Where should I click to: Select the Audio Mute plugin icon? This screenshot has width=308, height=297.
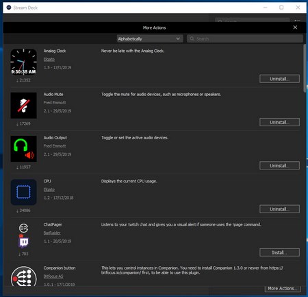click(x=23, y=106)
